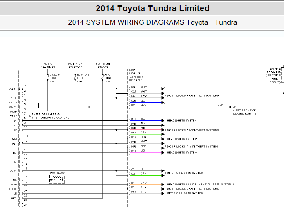Screen dimensions: 284x207
Task: Click 'EXTERIOR LIGHTS & INTERIOR LIGHTS SYSTEMS' text
Action: coord(51,116)
